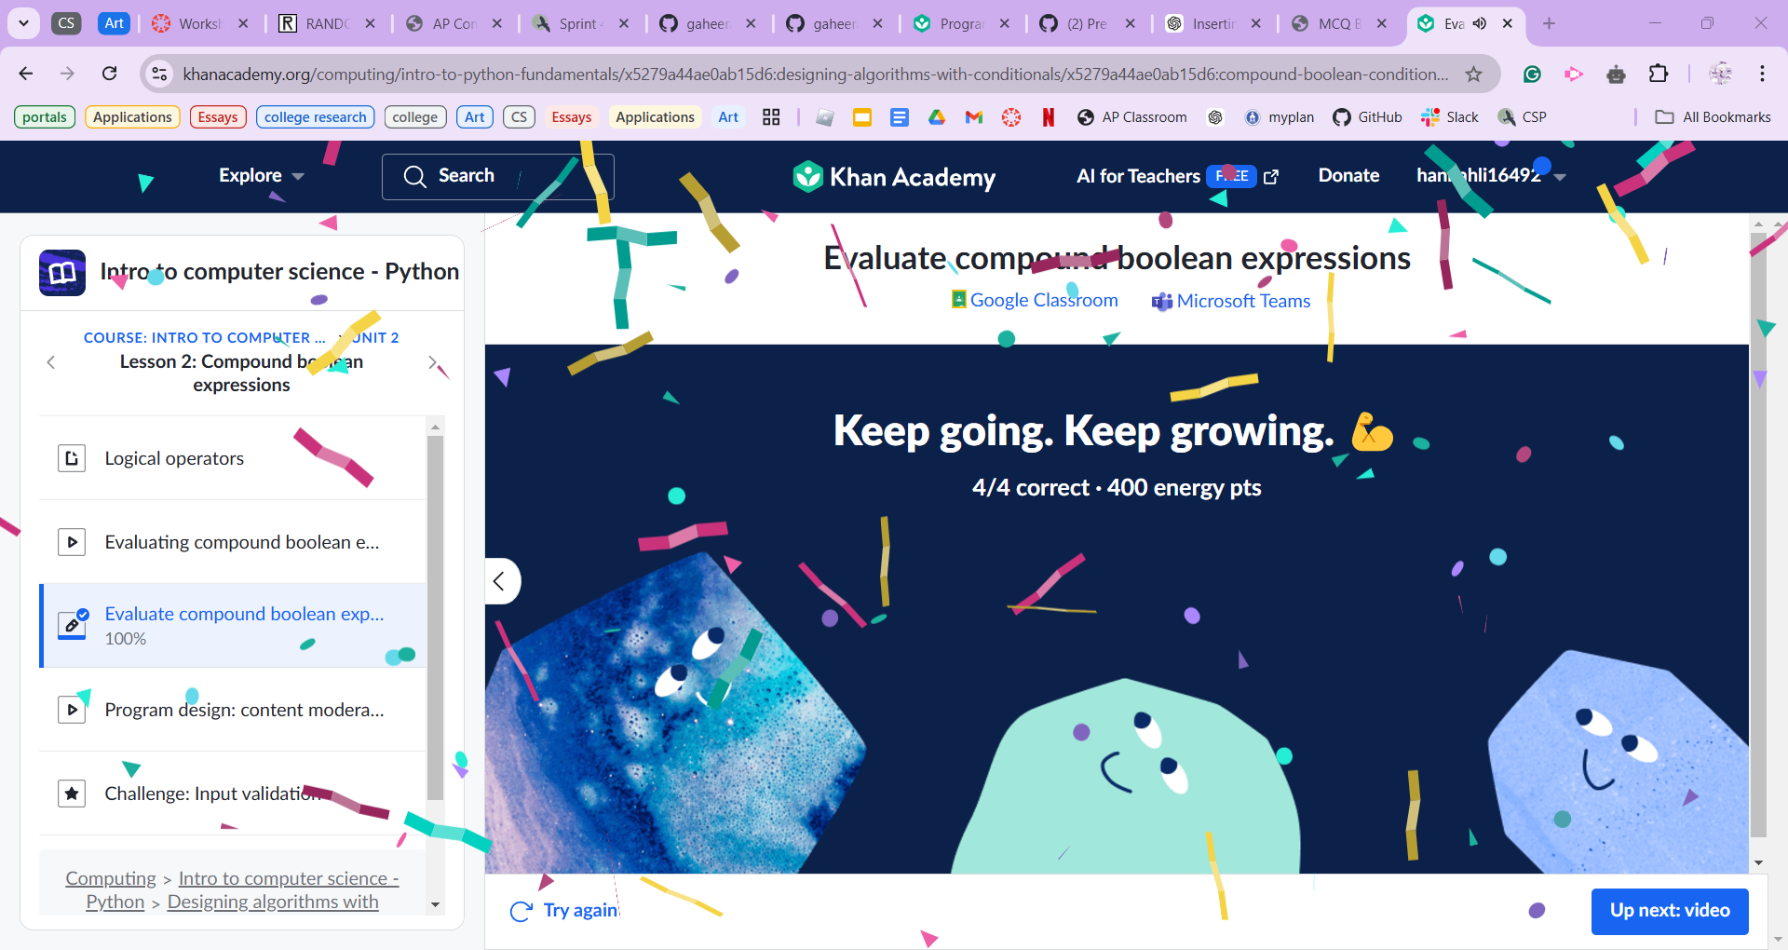Click the Challenge: Input validation star icon

click(72, 794)
